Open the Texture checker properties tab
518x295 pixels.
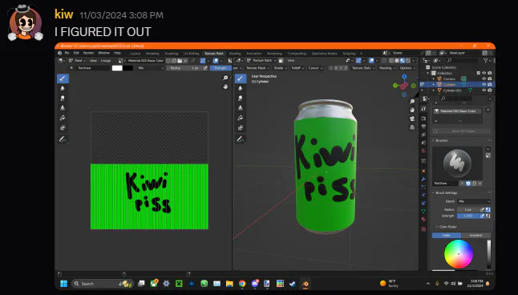(x=423, y=229)
